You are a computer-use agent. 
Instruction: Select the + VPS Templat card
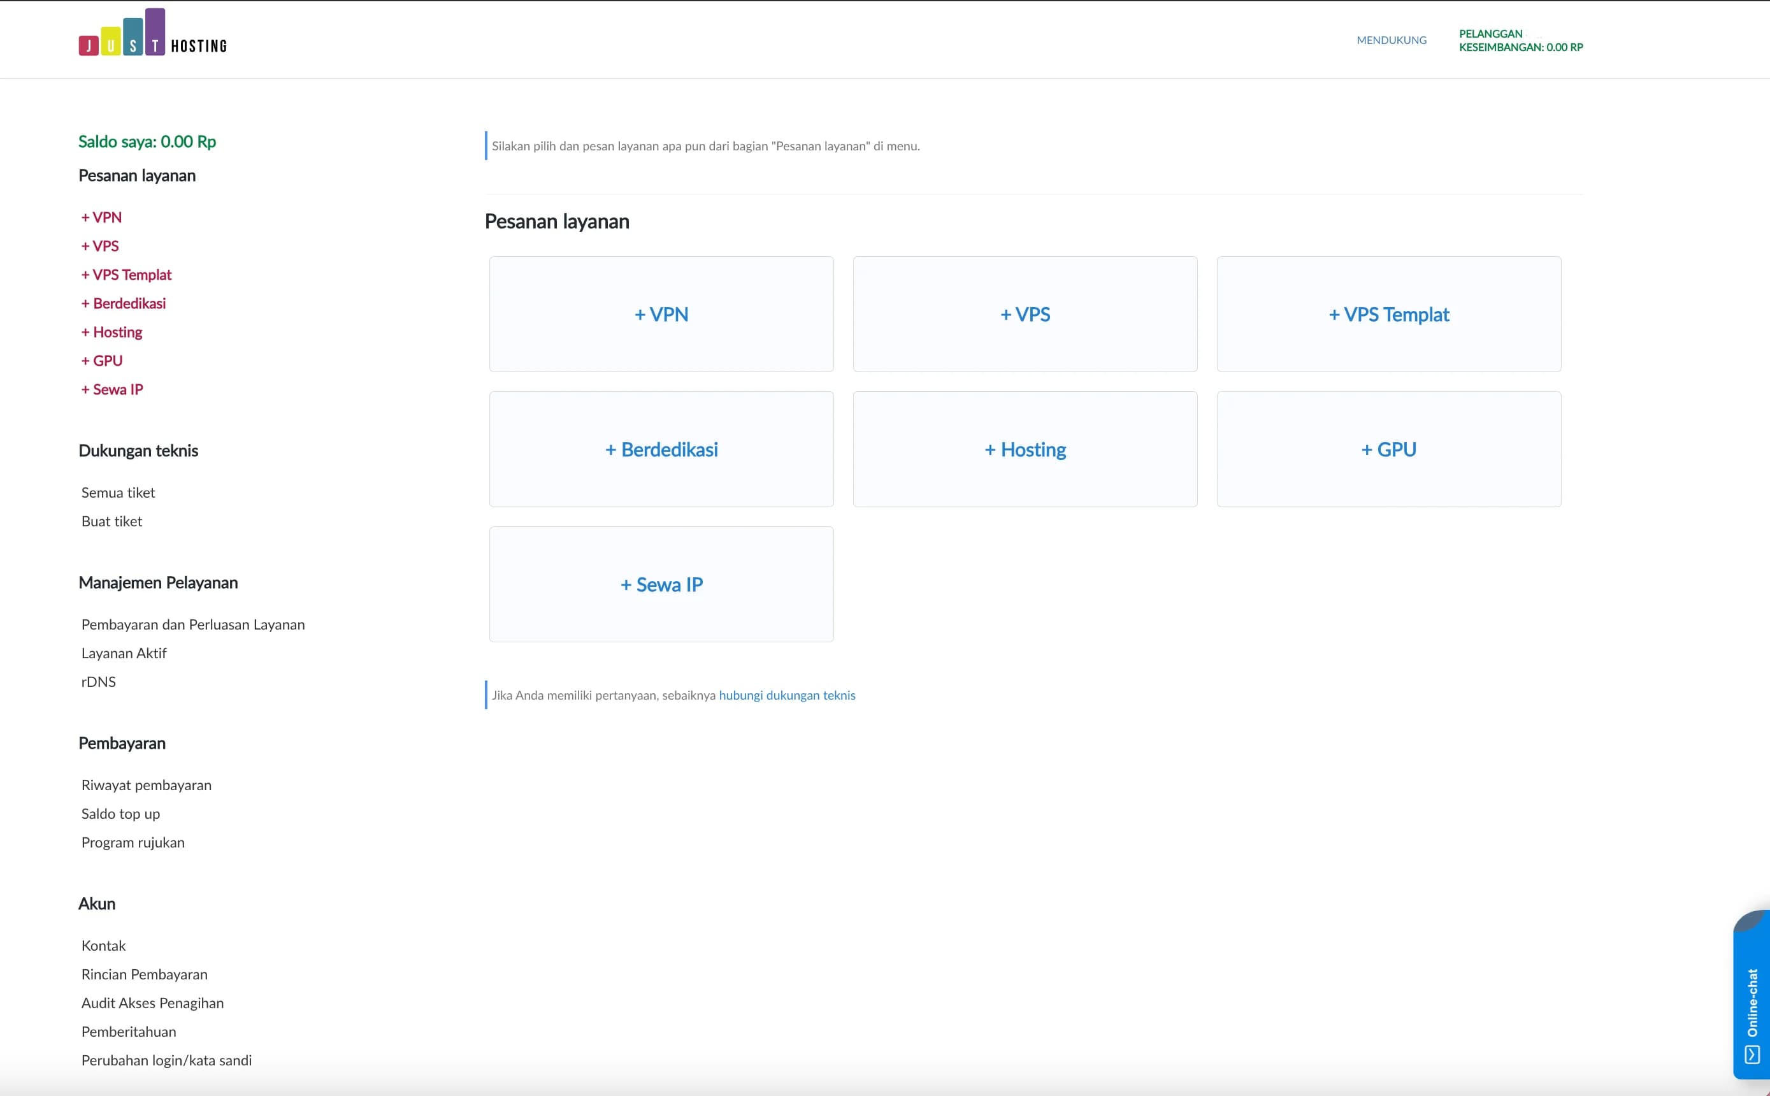(x=1388, y=314)
